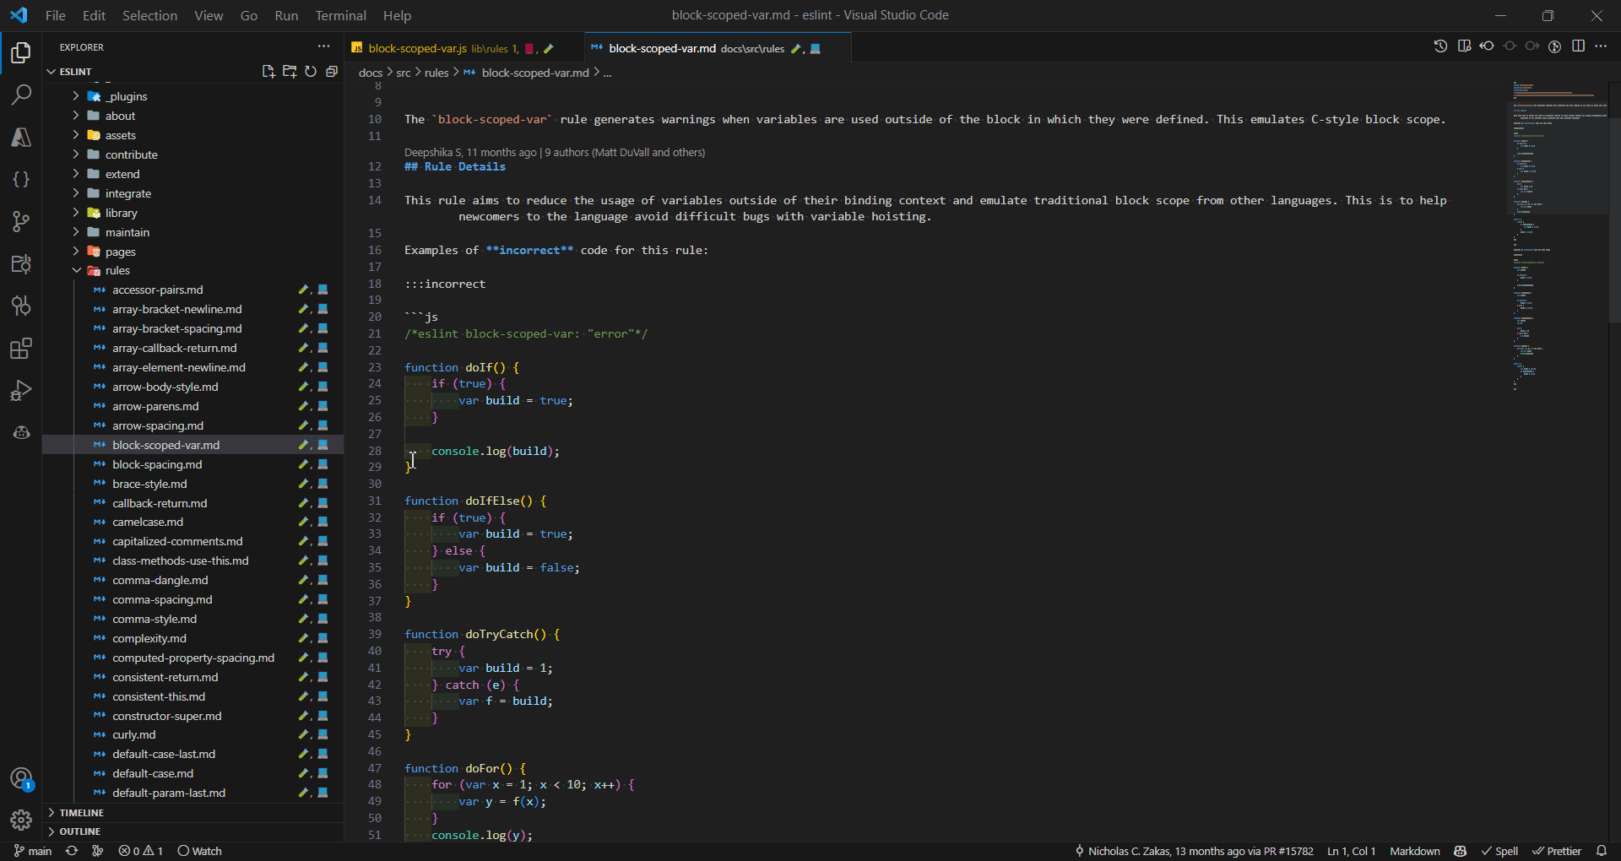Open the Manage gear menu
This screenshot has width=1621, height=861.
tap(21, 820)
